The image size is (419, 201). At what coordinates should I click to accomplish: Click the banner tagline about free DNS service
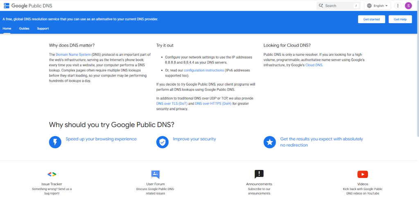81,19
